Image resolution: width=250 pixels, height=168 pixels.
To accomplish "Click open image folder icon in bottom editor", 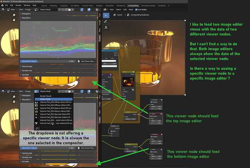I will [69, 91].
